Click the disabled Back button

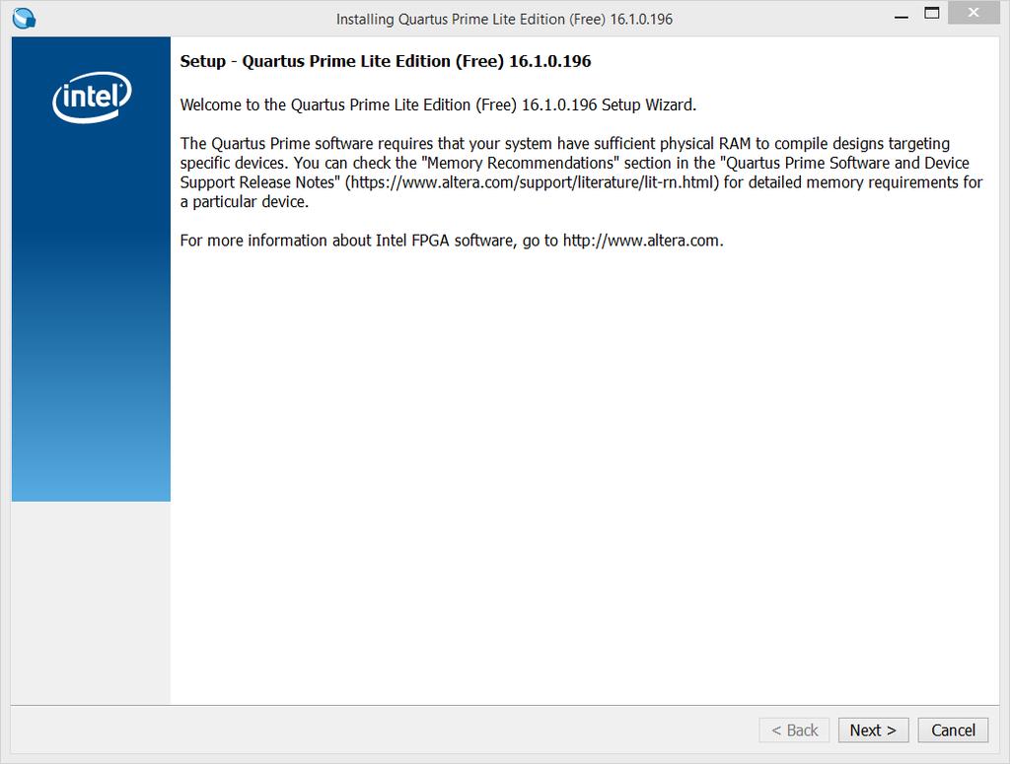point(794,729)
